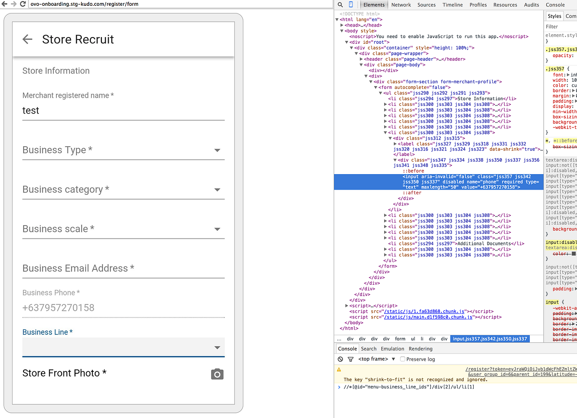Toggle device emulation mode icon
The height and width of the screenshot is (418, 577).
[x=351, y=4]
